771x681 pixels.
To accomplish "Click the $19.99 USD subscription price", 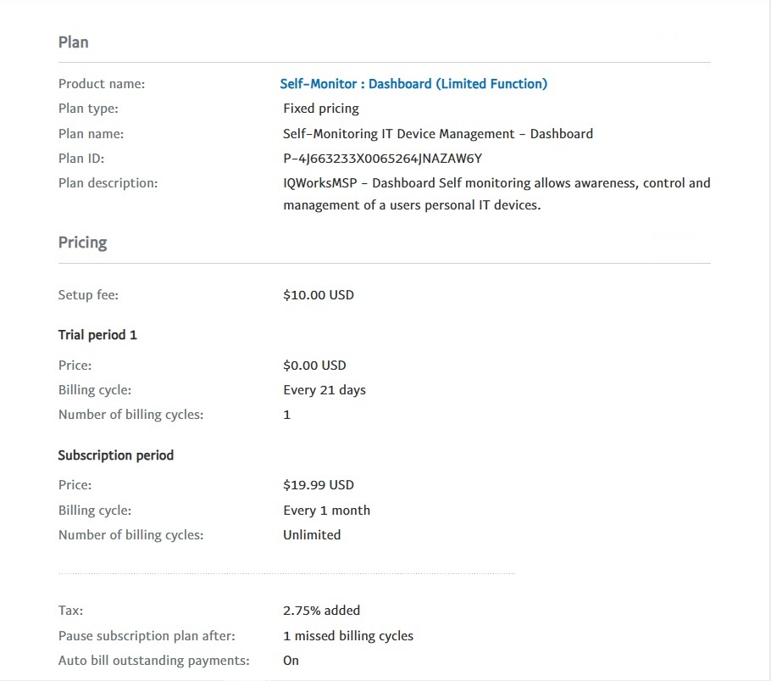I will (x=319, y=484).
